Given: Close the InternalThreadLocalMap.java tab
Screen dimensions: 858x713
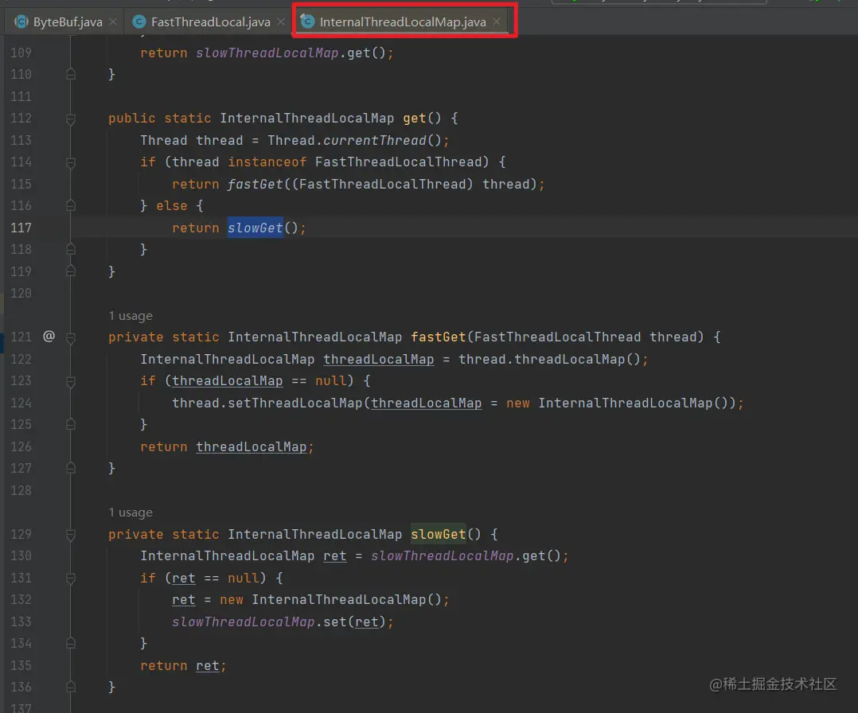Looking at the screenshot, I should coord(497,21).
